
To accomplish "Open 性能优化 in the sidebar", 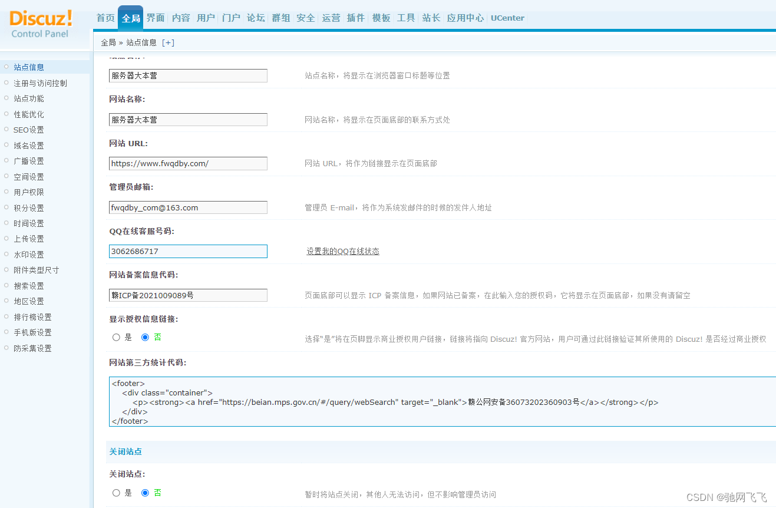I will click(x=29, y=114).
